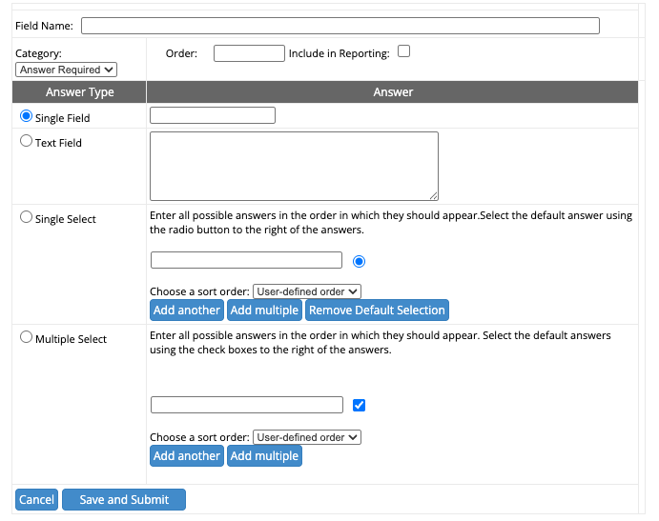Pick the Single Select radio option
Image resolution: width=659 pixels, height=521 pixels.
[26, 217]
